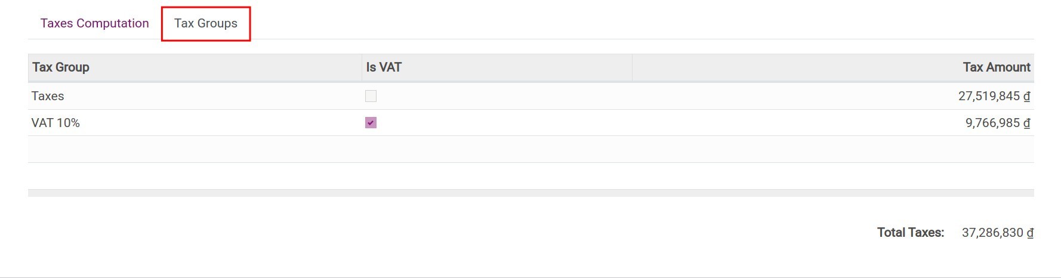Click the 9,766,985 tax amount
The height and width of the screenshot is (278, 1061).
[x=992, y=123]
